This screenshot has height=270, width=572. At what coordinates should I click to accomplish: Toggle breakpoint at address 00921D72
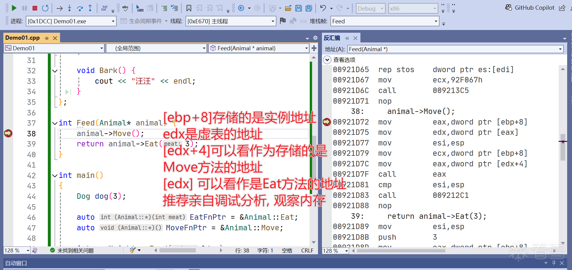[x=327, y=122]
